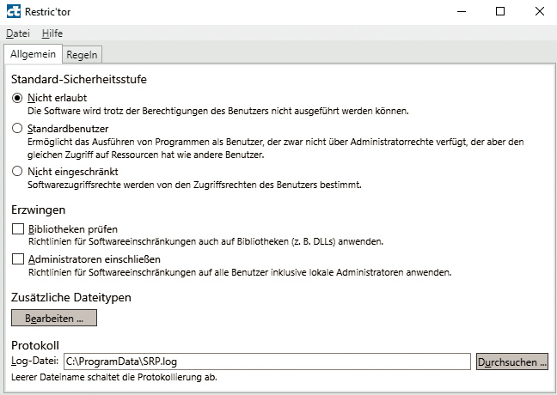Focus the Log-Datei path input field
The width and height of the screenshot is (557, 395).
266,362
